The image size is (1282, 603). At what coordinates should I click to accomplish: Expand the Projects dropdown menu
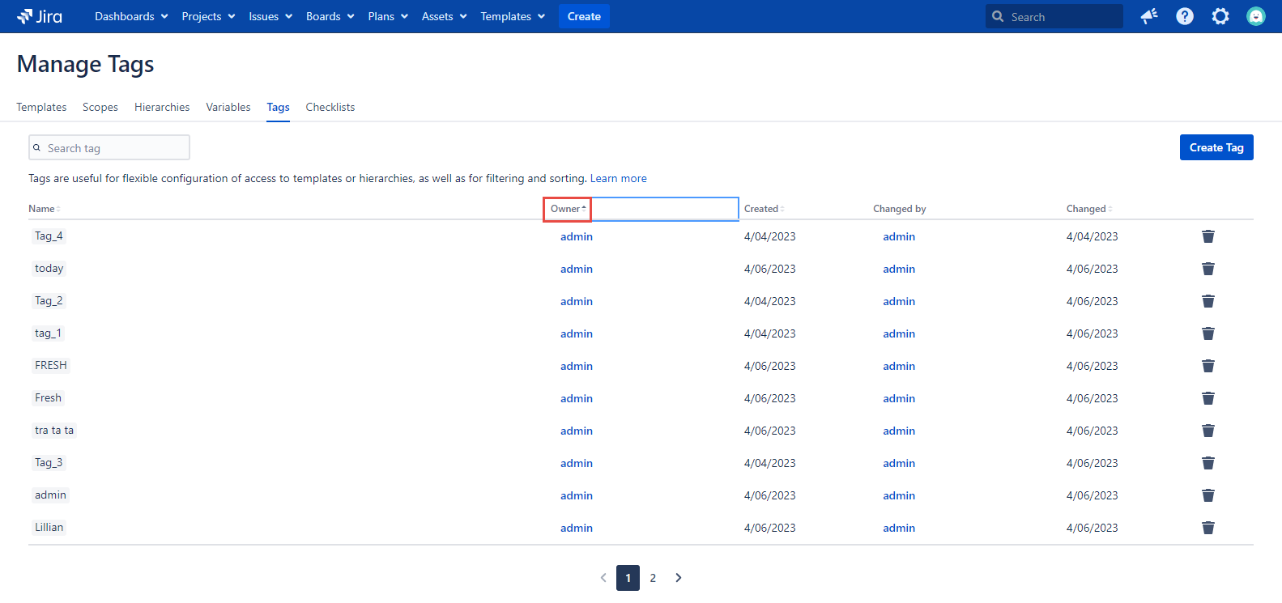(x=208, y=16)
